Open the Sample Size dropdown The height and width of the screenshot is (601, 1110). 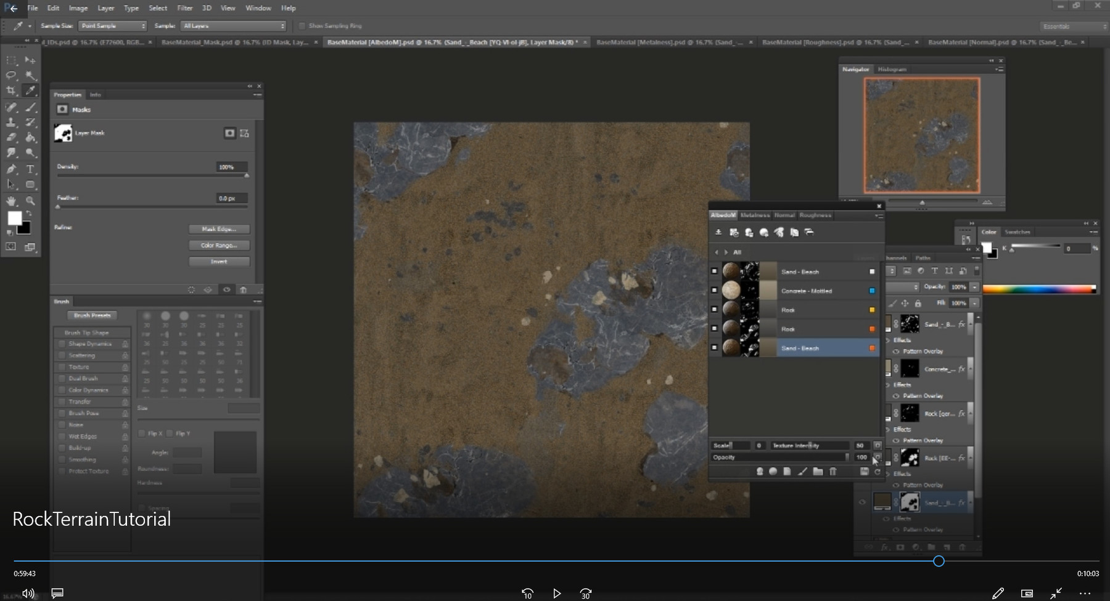(x=112, y=26)
